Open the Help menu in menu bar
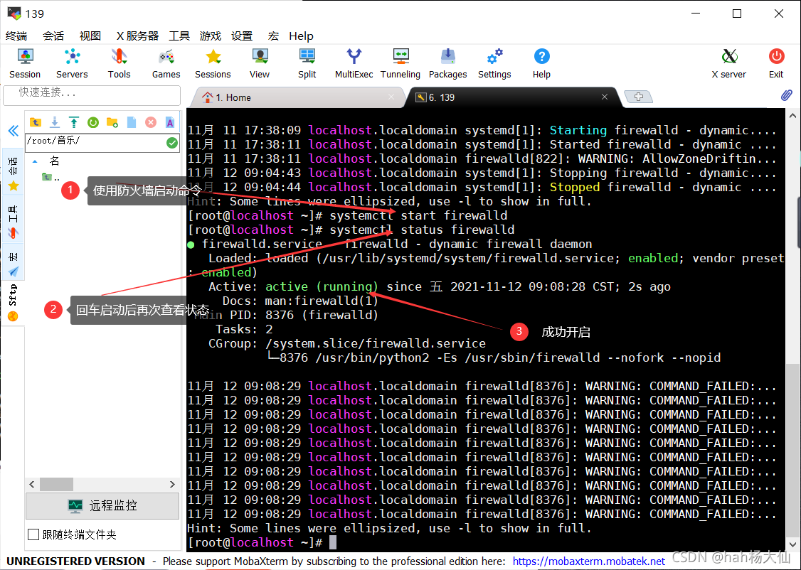This screenshot has width=801, height=570. [x=301, y=36]
